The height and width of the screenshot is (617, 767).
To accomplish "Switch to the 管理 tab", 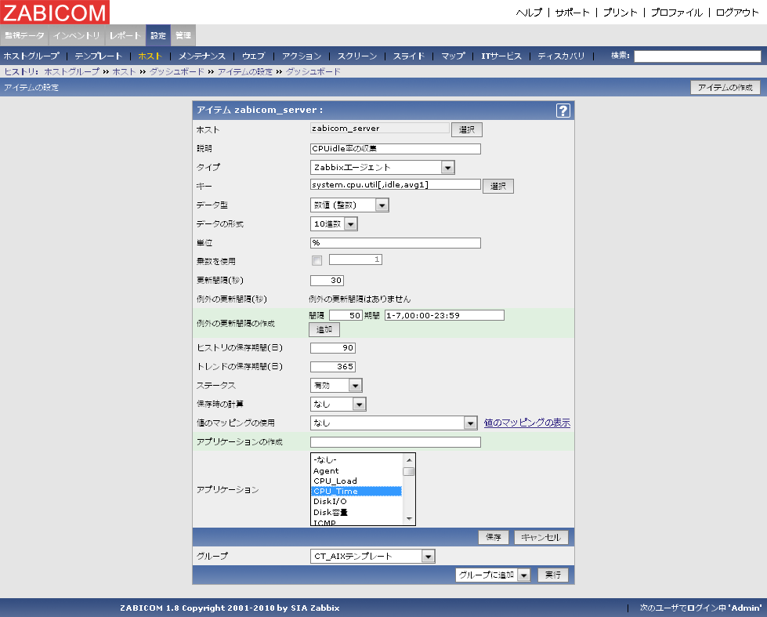I will coord(183,36).
